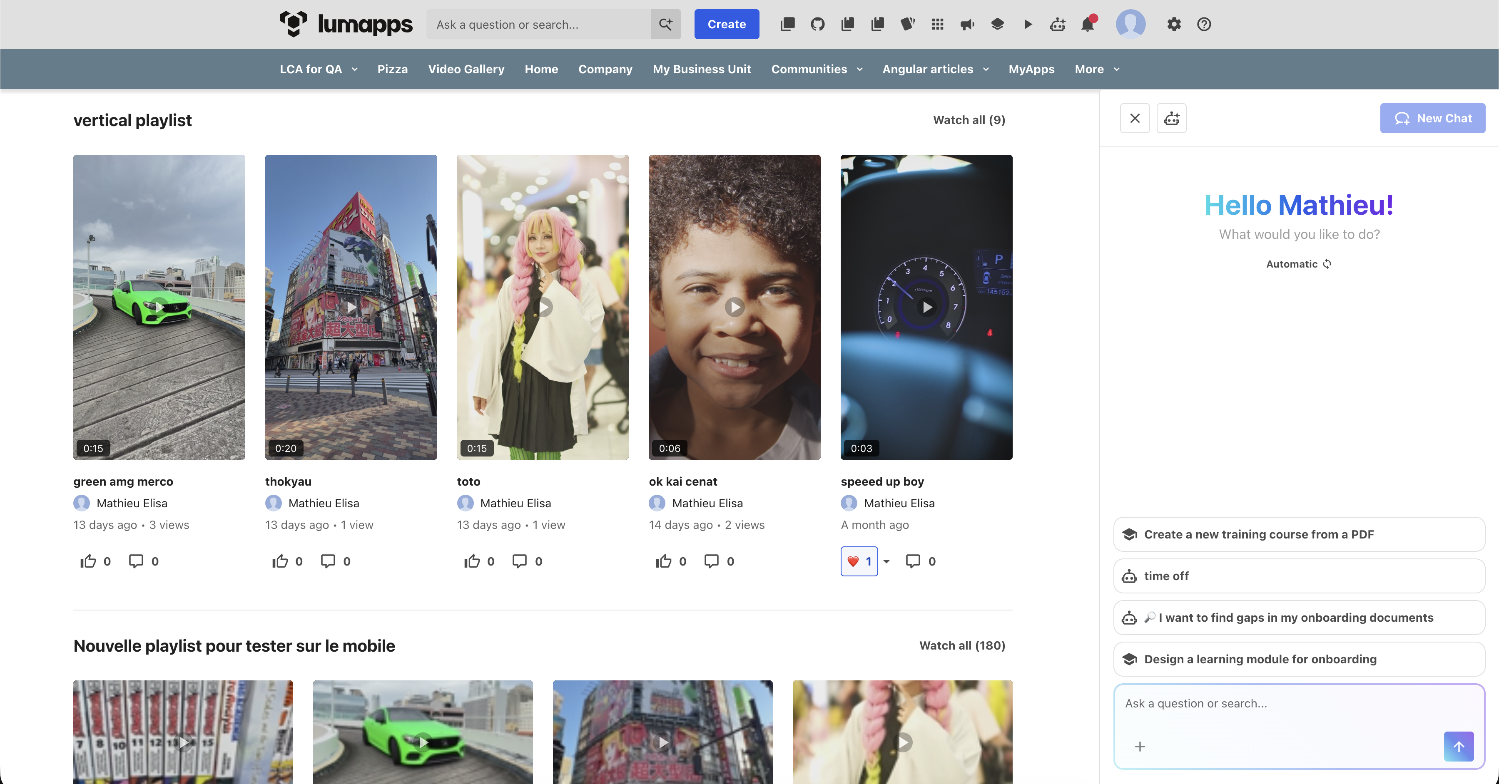Open MyApps in the navigation bar
The height and width of the screenshot is (784, 1499).
tap(1031, 69)
